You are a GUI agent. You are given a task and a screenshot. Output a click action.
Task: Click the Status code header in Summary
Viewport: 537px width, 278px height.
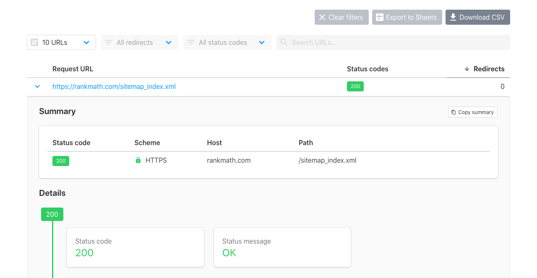click(x=71, y=143)
